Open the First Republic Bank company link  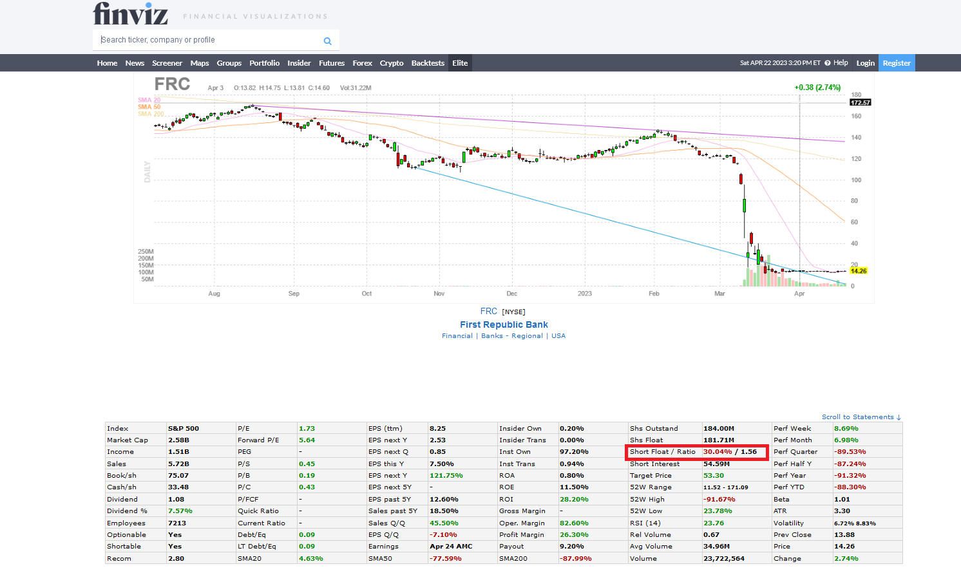(x=504, y=324)
